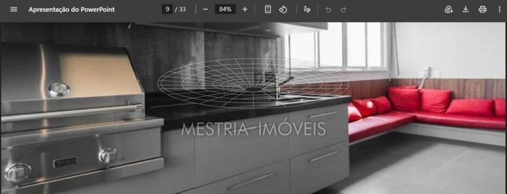The image size is (507, 194).
Task: Print the document
Action: click(482, 9)
